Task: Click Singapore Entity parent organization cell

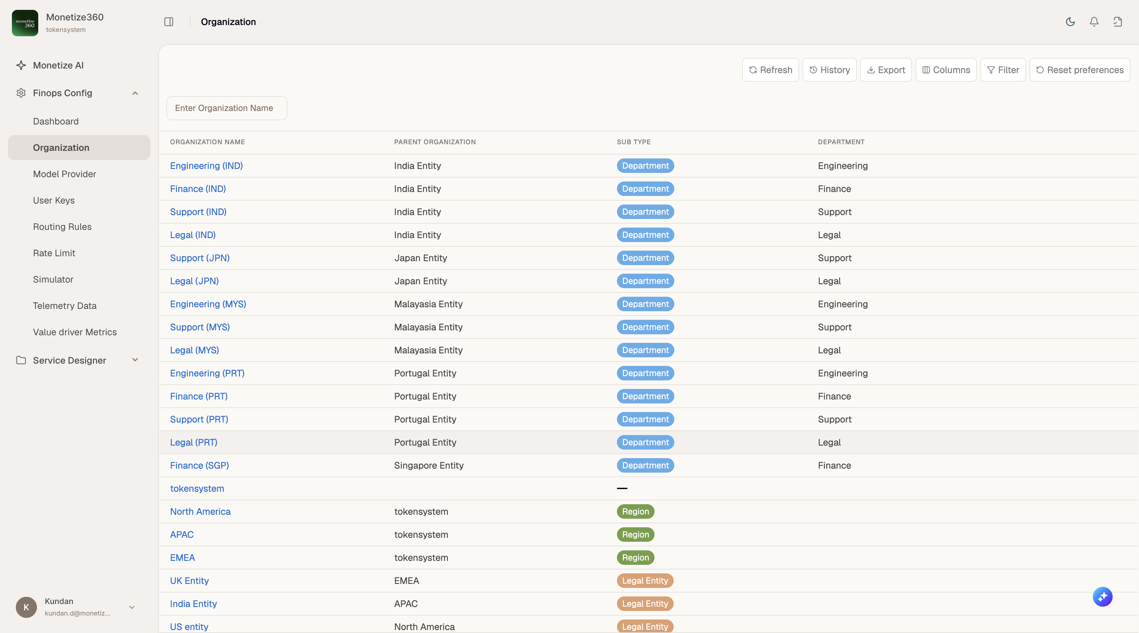Action: [x=429, y=465]
